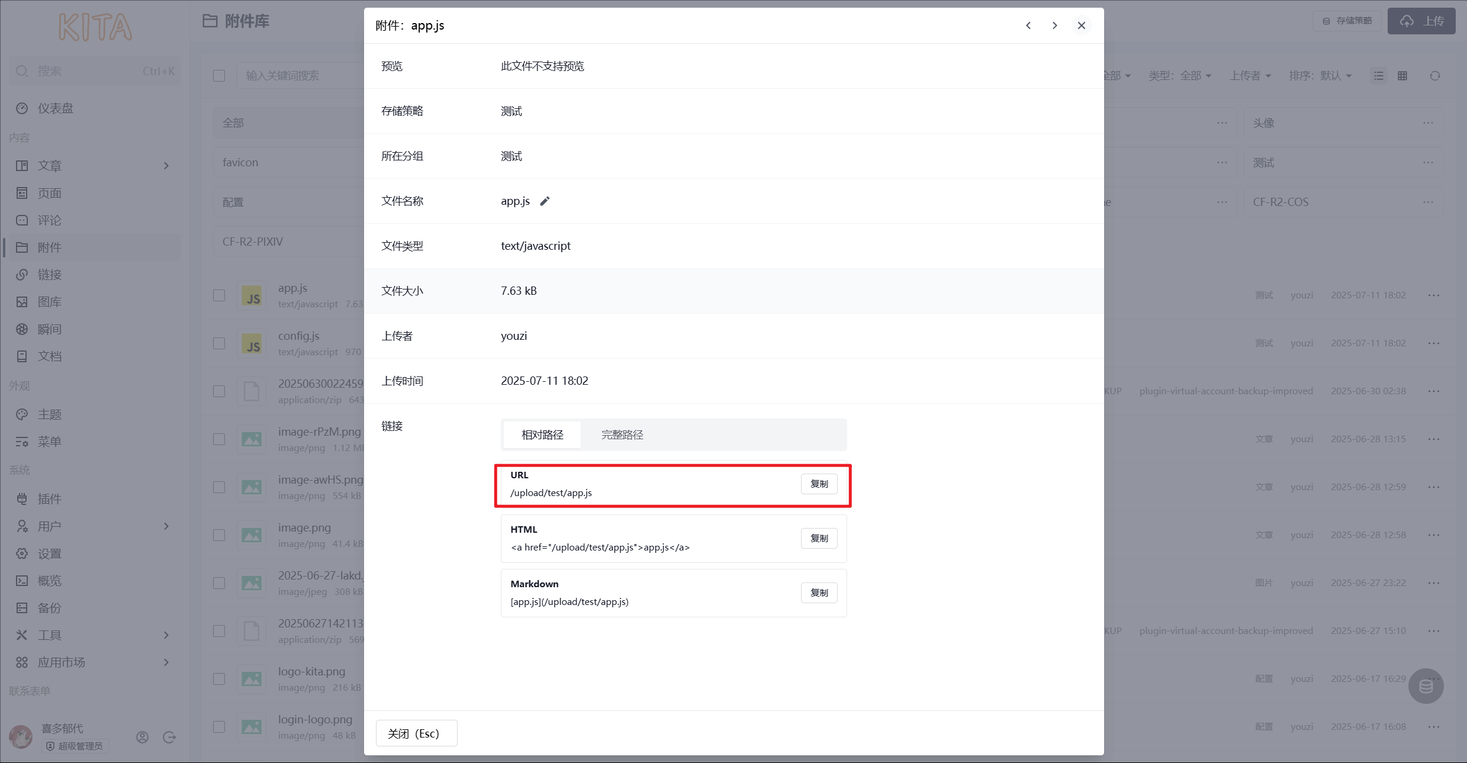
Task: Expand the 文章 sidebar submenu chevron
Action: click(166, 166)
